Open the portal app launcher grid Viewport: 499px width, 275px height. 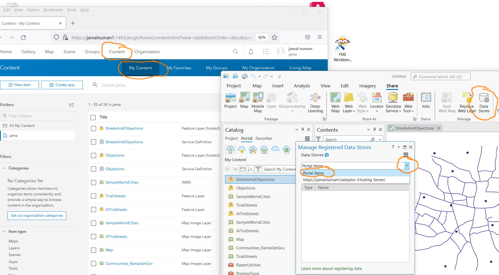pyautogui.click(x=266, y=52)
